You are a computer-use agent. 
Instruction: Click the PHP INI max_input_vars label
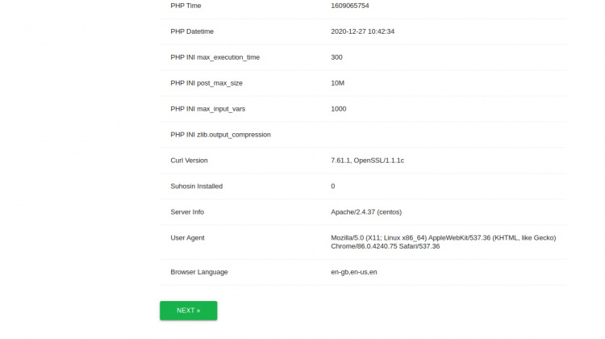tap(209, 109)
